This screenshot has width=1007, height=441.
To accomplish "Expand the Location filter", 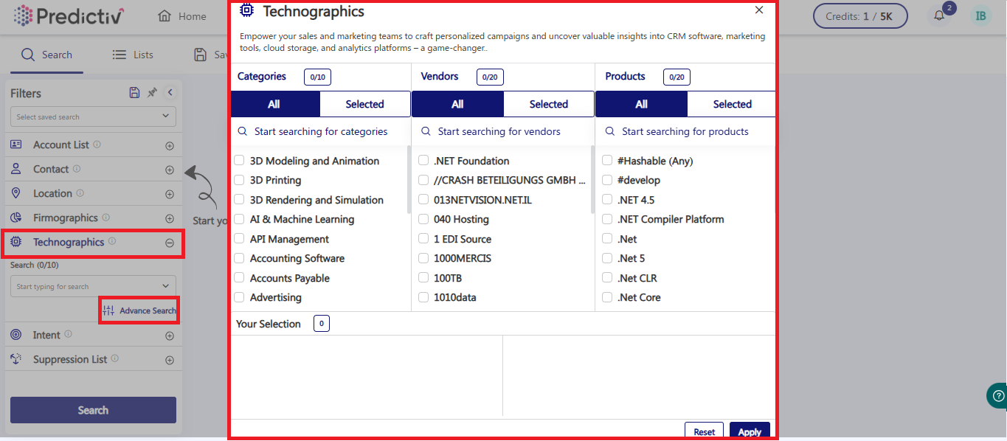I will [x=170, y=195].
